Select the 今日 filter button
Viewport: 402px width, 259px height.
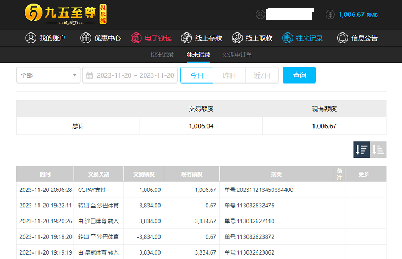coord(197,75)
